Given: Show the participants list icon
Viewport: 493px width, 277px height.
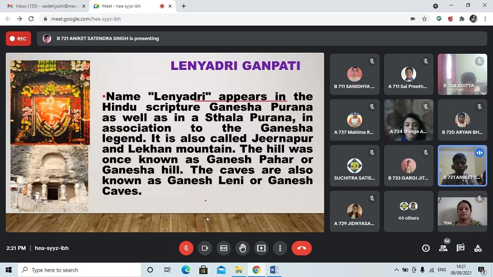Looking at the screenshot, I should [x=443, y=248].
